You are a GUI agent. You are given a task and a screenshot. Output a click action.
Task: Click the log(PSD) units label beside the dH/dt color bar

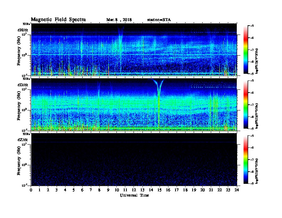(257, 61)
